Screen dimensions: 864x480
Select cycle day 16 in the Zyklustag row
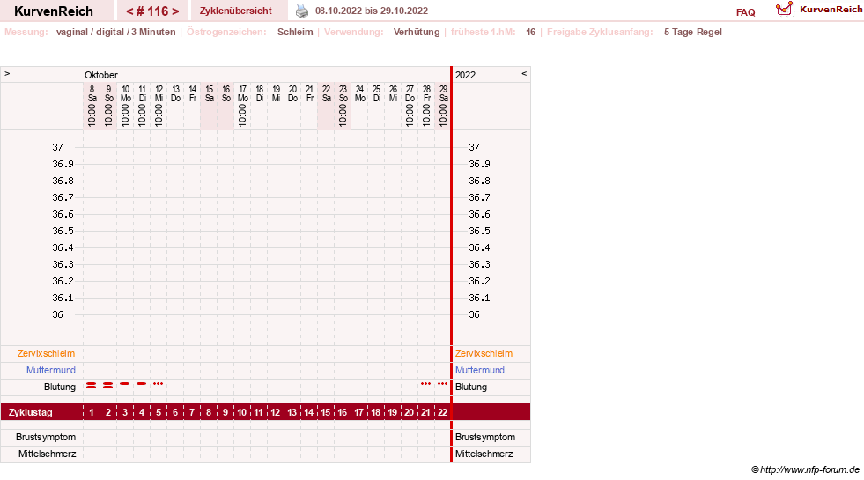click(x=343, y=412)
